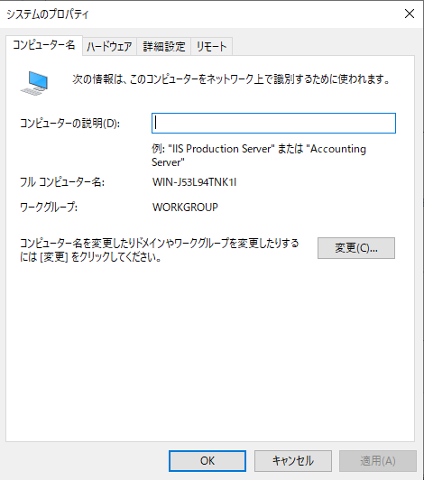424x480 pixels.
Task: Click the WORKGROUP value text
Action: 185,208
